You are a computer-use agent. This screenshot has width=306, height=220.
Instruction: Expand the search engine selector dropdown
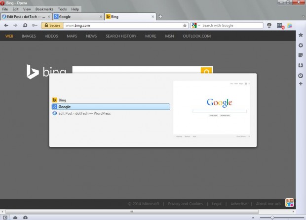point(199,25)
